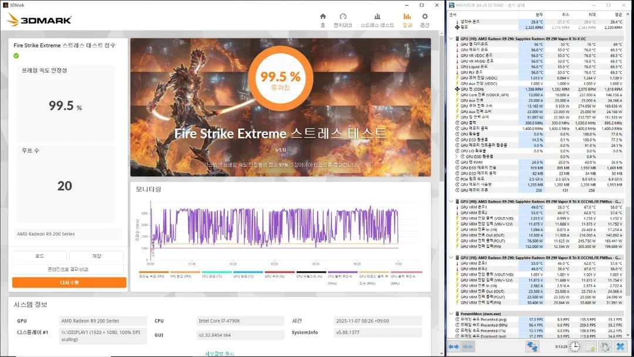Click the 3DMark title bar app icon
This screenshot has width=634, height=357.
5,5
